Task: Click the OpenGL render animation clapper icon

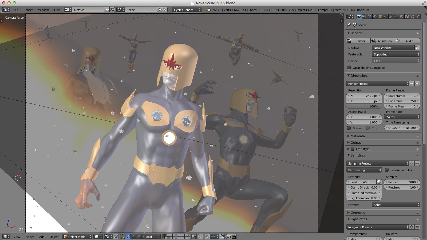Action: pos(234,237)
